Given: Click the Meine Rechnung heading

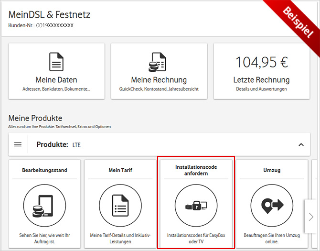Looking at the screenshot, I should point(159,80).
